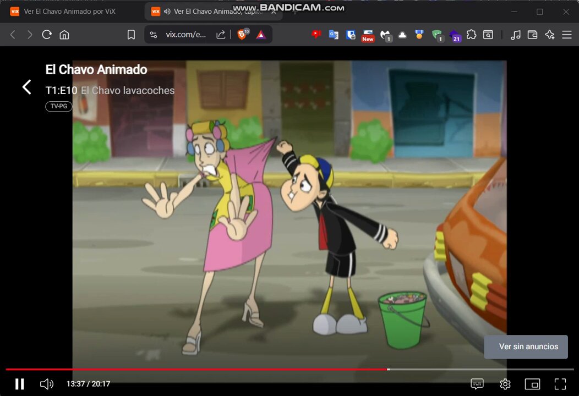579x396 pixels.
Task: Open subtitles and audio options
Action: 477,384
